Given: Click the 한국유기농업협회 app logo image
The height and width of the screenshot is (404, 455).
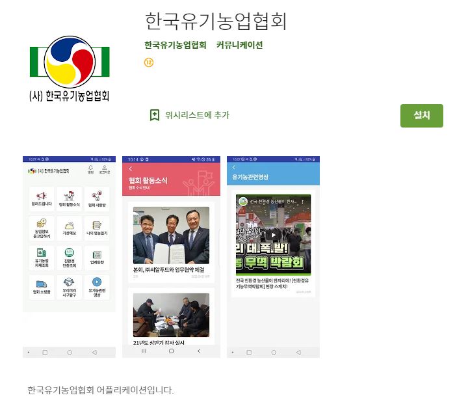Looking at the screenshot, I should pos(70,69).
